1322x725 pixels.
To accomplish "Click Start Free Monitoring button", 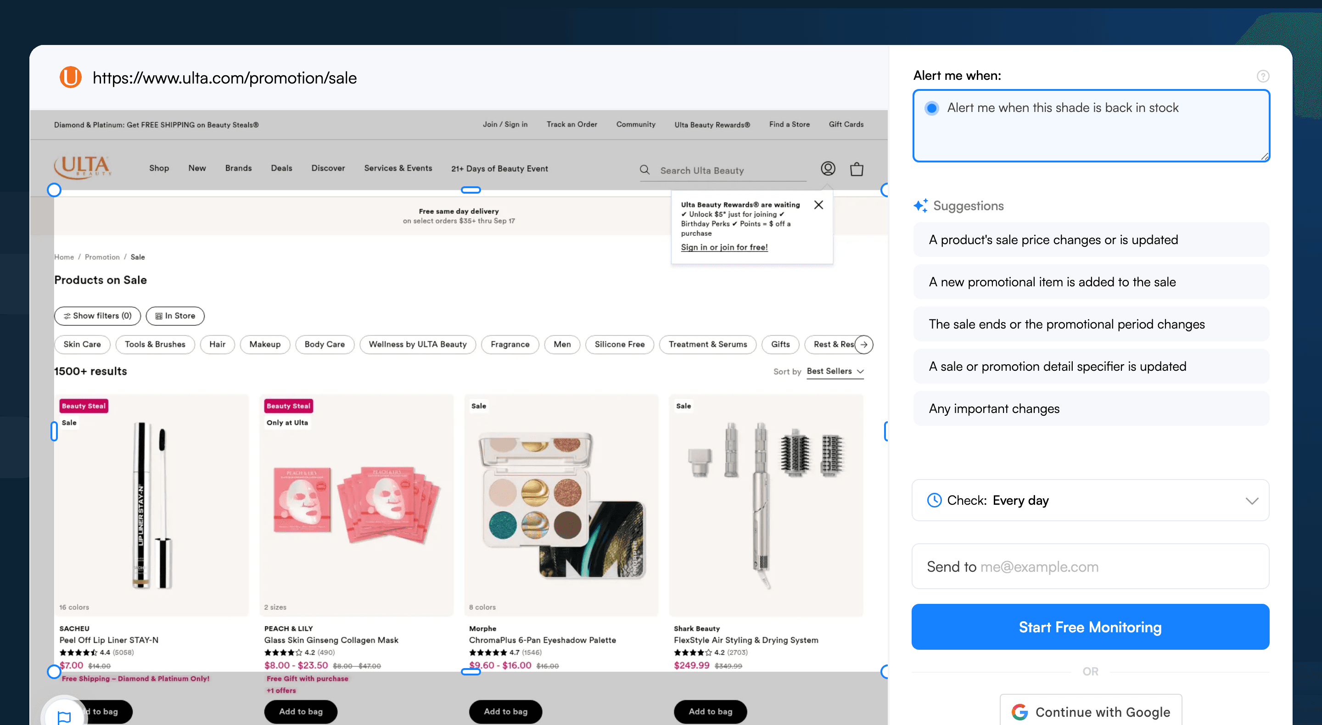I will 1090,627.
